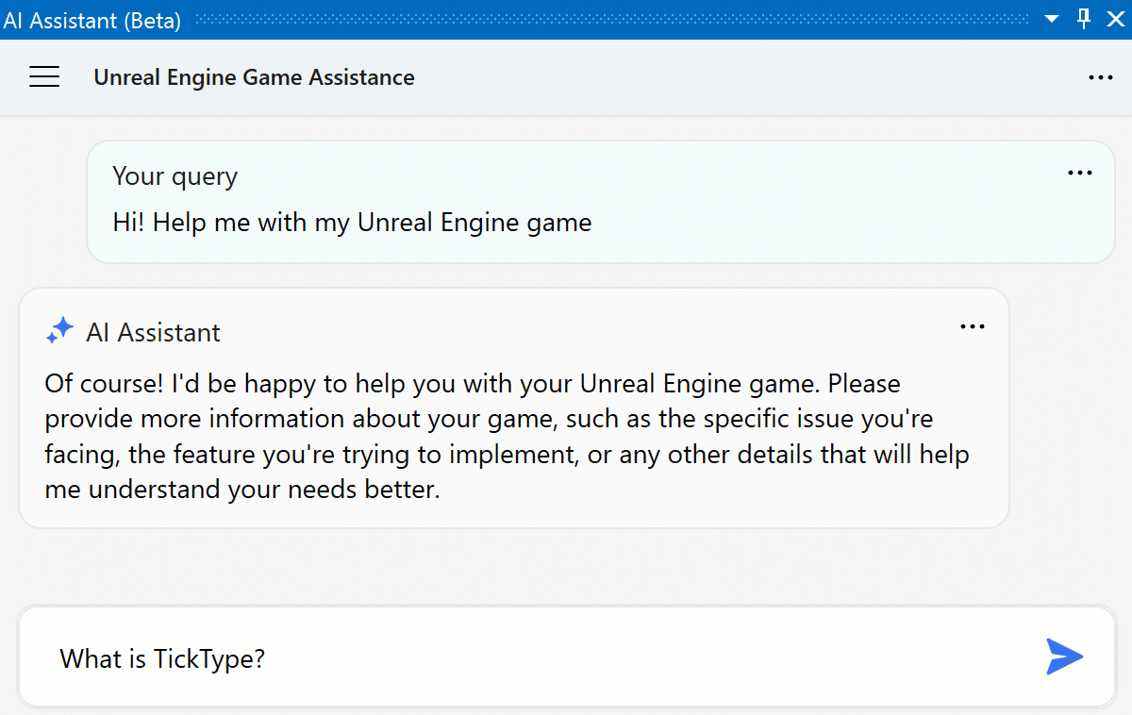
Task: Click the dotted grip area of the title bar
Action: [613, 19]
